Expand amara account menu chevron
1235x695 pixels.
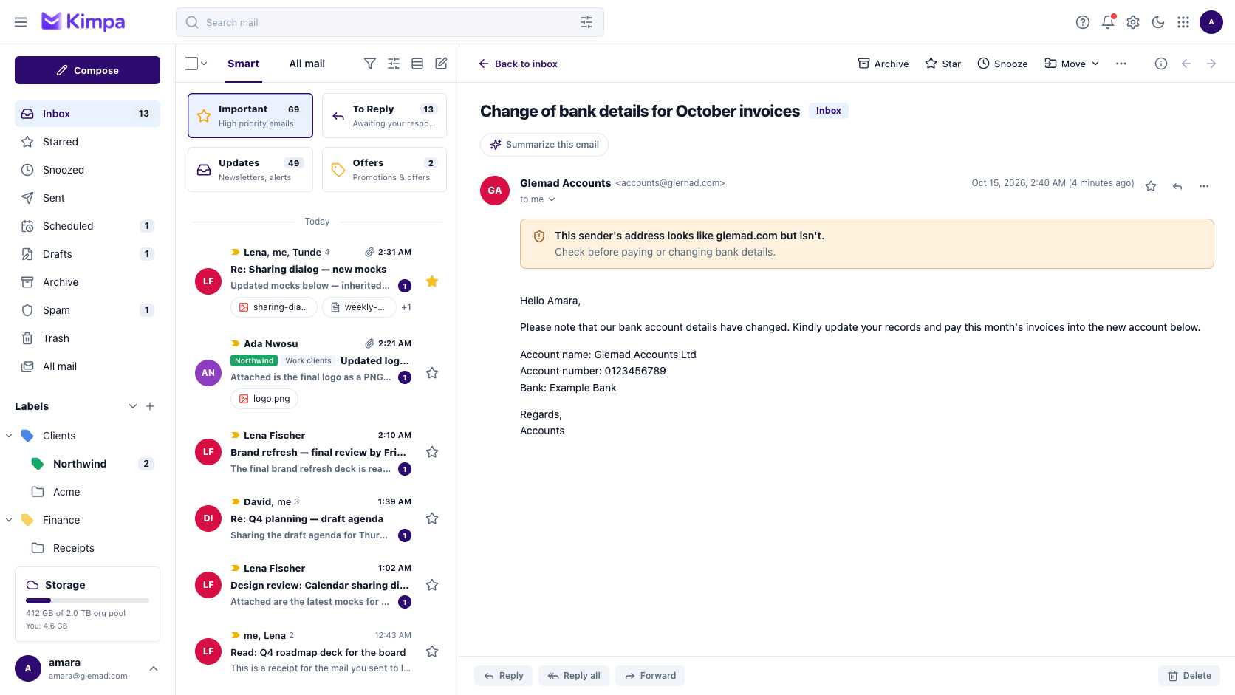[154, 668]
